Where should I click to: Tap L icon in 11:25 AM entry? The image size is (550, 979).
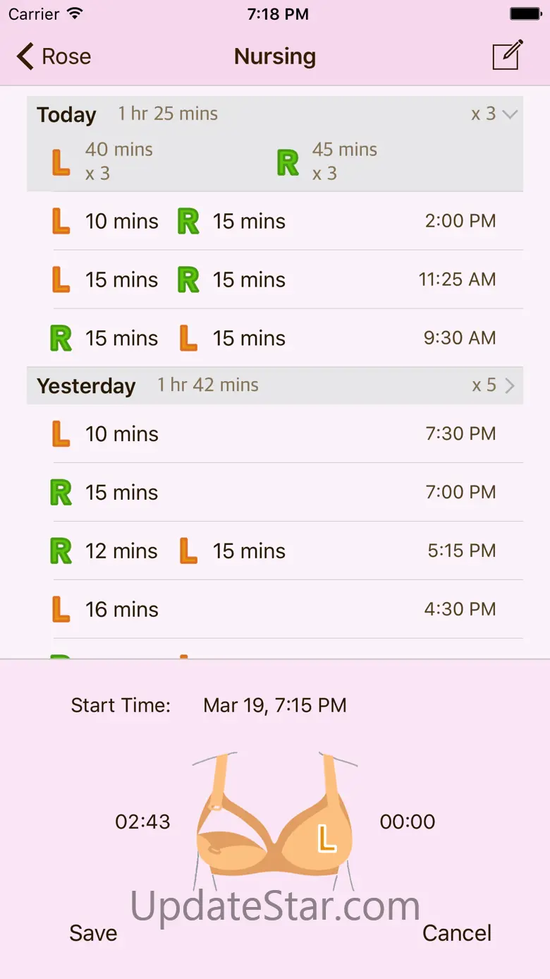61,280
